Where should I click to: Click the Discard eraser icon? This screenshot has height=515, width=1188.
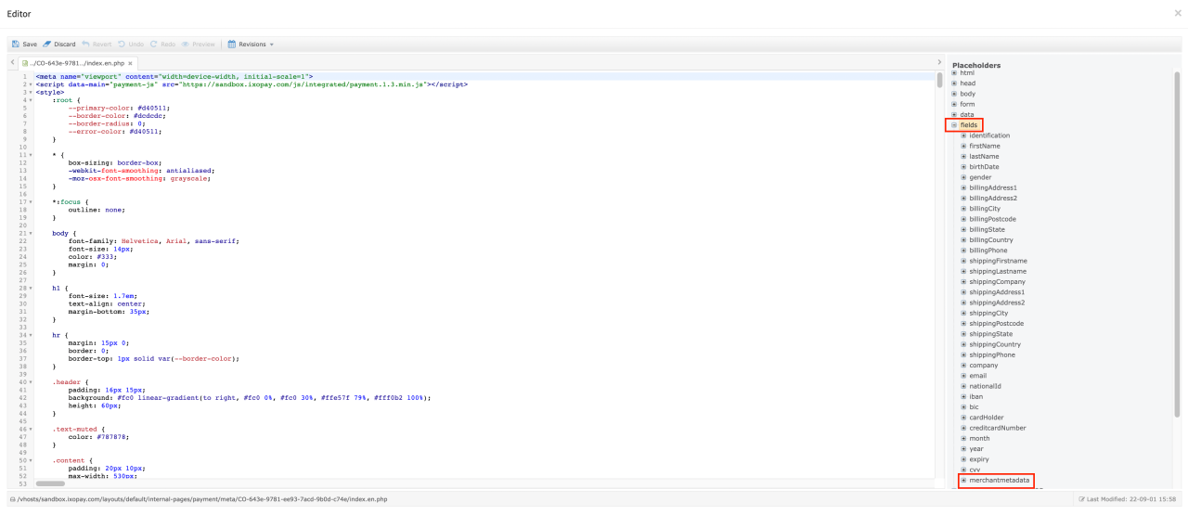pos(47,44)
